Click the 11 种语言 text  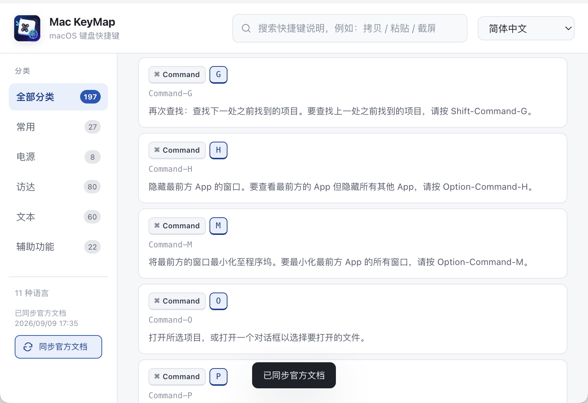[x=32, y=293]
